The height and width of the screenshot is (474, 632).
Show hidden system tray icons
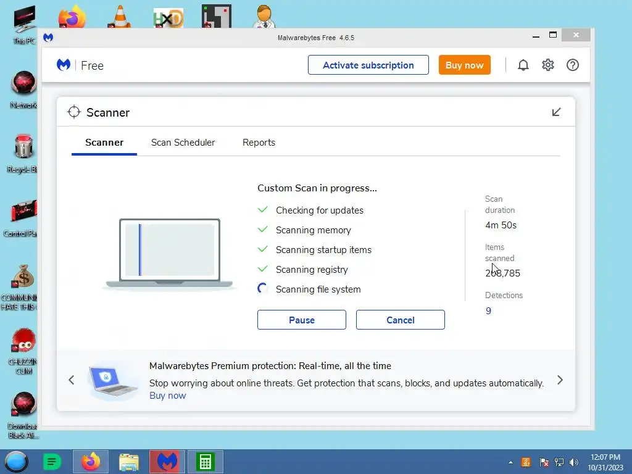(x=510, y=462)
